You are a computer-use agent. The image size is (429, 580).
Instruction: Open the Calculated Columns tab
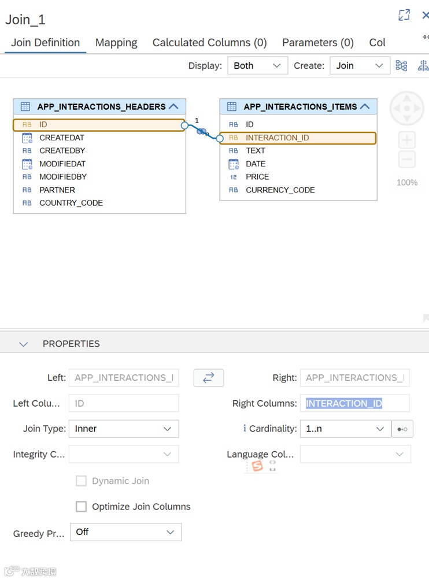point(209,43)
